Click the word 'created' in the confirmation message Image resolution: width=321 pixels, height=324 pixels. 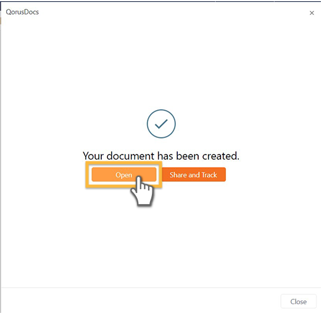click(220, 156)
